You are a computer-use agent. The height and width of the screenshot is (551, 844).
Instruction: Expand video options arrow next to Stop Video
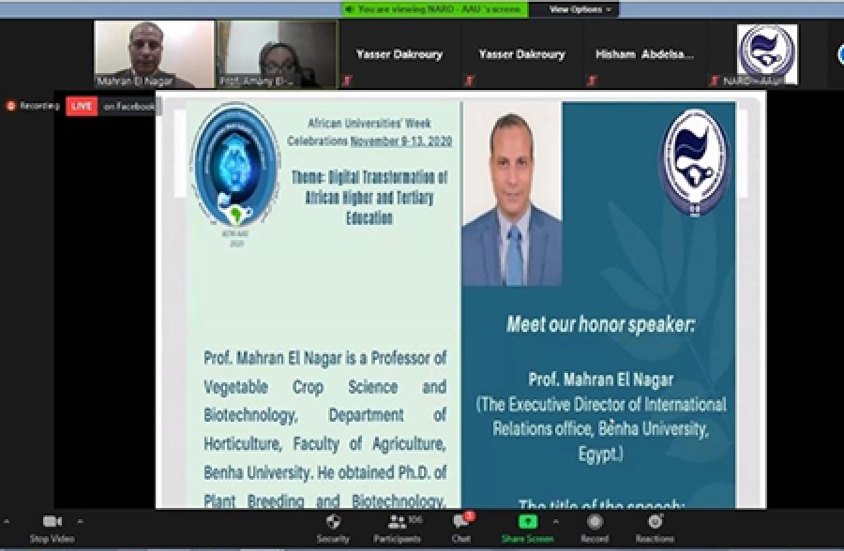(x=80, y=521)
